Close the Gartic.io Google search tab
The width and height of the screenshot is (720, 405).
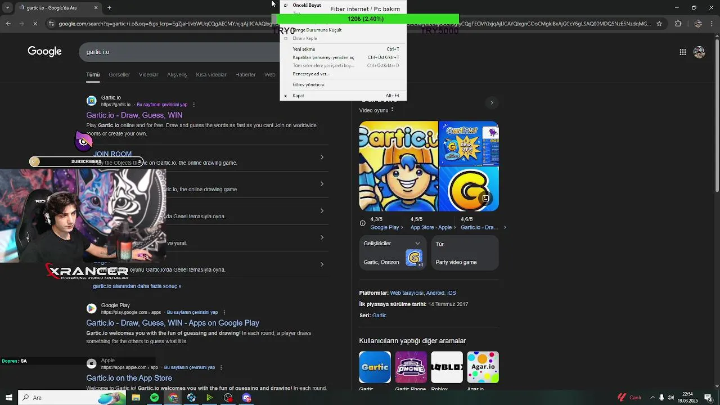coord(96,7)
